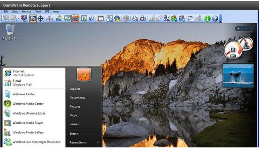Expand the toolbar overflow options arrow
The image size is (260, 149).
tap(220, 18)
